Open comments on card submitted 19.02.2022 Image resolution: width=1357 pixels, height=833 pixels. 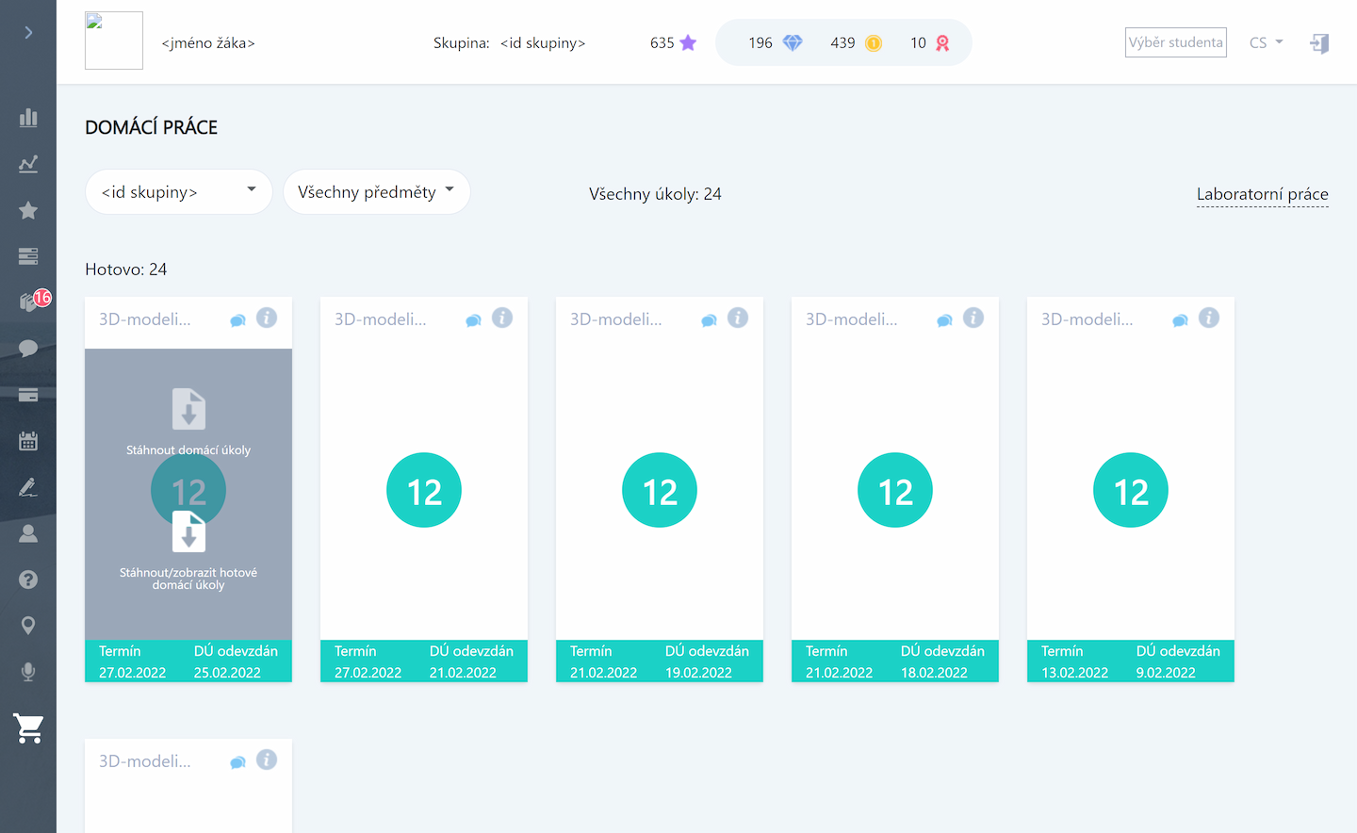(710, 320)
